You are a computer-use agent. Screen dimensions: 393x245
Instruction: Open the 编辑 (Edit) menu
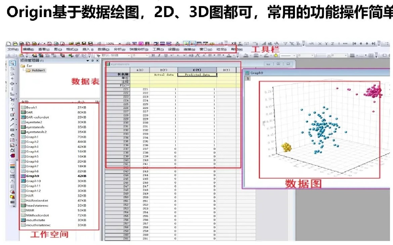tap(28, 49)
